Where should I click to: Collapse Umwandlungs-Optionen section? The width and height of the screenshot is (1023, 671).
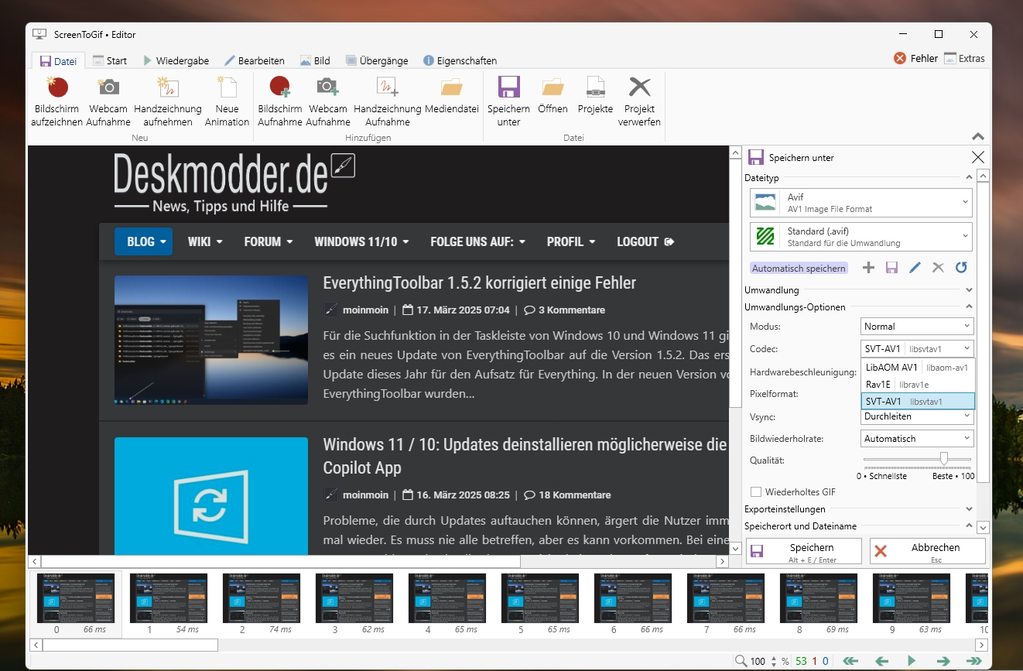point(969,307)
